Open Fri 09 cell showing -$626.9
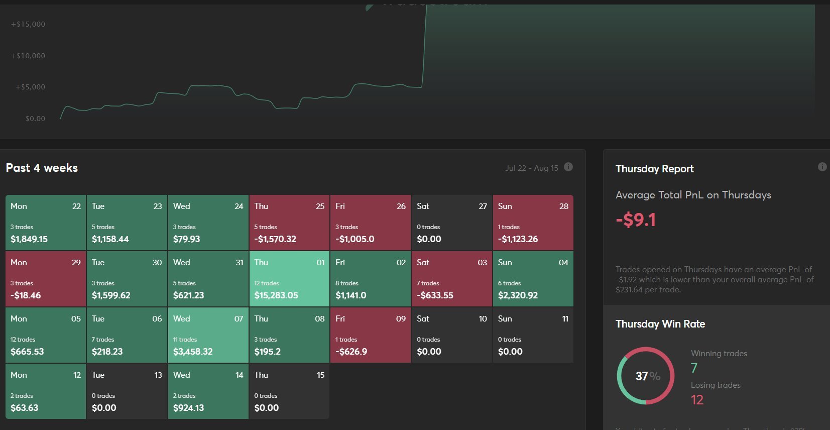 [x=371, y=335]
